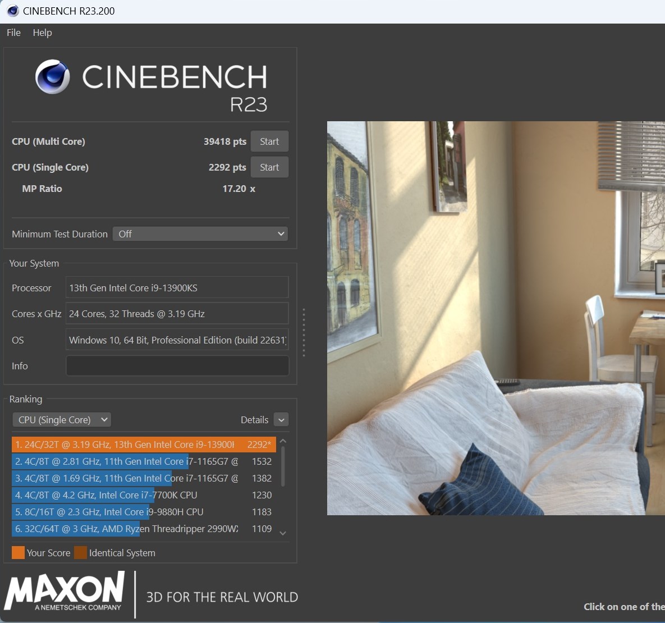Image resolution: width=665 pixels, height=623 pixels.
Task: Click the ranking list scroll-up arrow
Action: click(283, 441)
